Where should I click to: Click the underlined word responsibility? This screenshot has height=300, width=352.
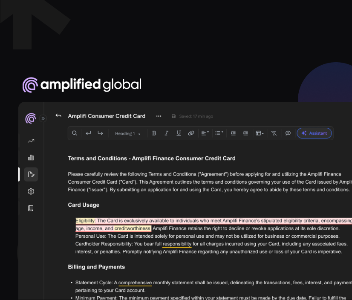tap(177, 244)
